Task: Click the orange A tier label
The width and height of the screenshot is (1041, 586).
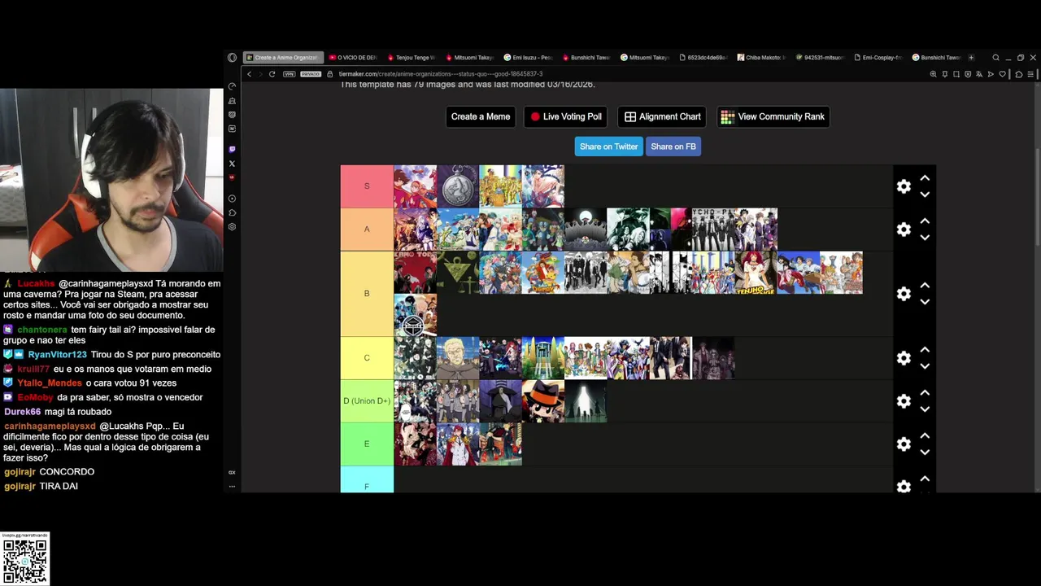Action: [x=367, y=230]
